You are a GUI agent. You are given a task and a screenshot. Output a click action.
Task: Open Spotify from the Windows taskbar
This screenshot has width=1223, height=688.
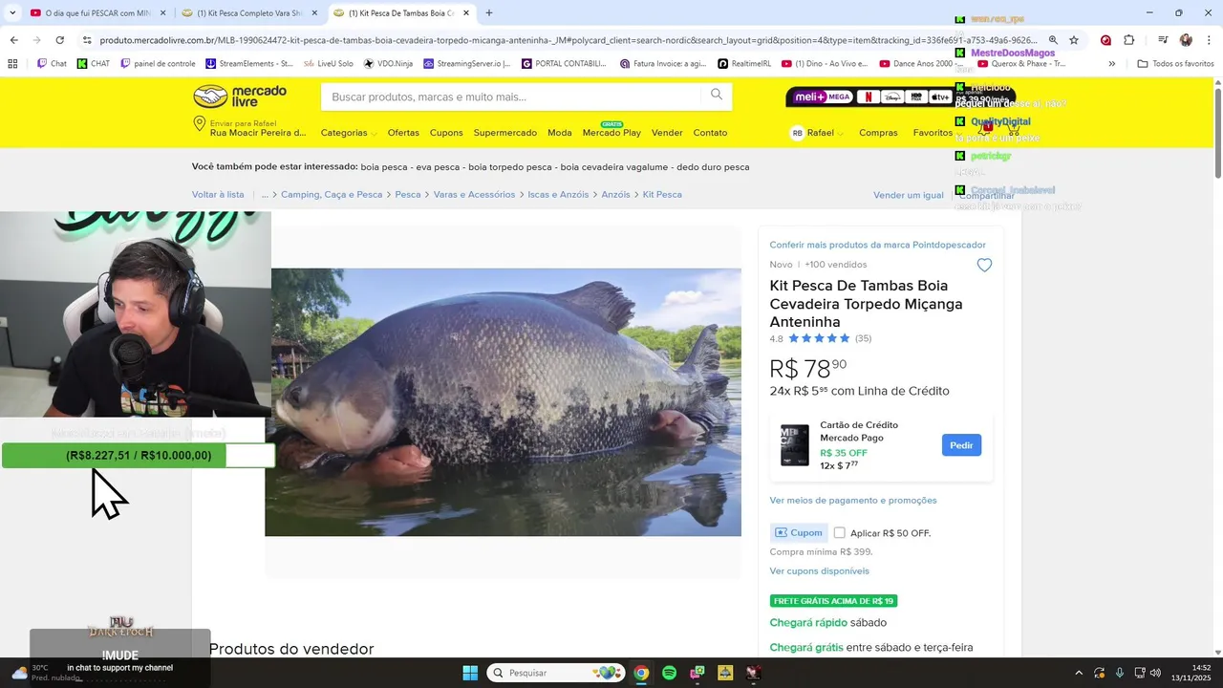pos(670,673)
